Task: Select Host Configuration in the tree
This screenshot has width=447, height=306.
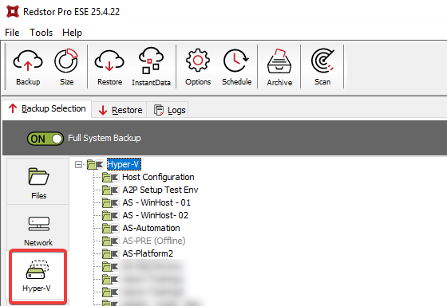Action: pos(158,177)
